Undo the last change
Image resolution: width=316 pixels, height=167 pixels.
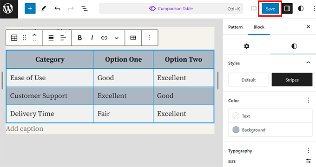tap(57, 8)
